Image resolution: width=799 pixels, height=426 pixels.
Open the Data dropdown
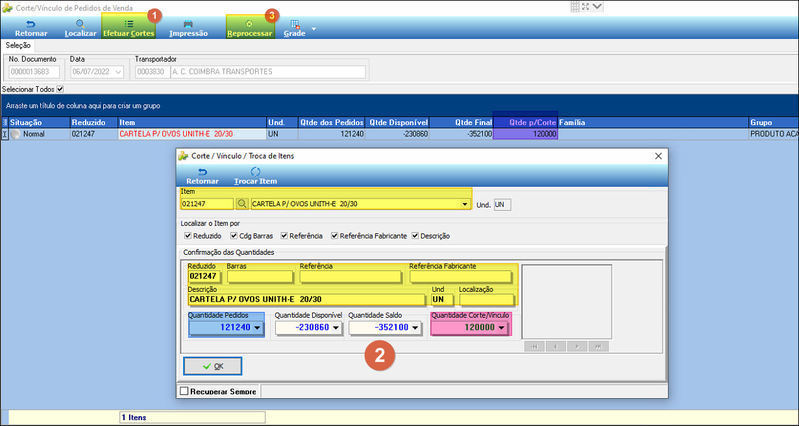point(118,72)
